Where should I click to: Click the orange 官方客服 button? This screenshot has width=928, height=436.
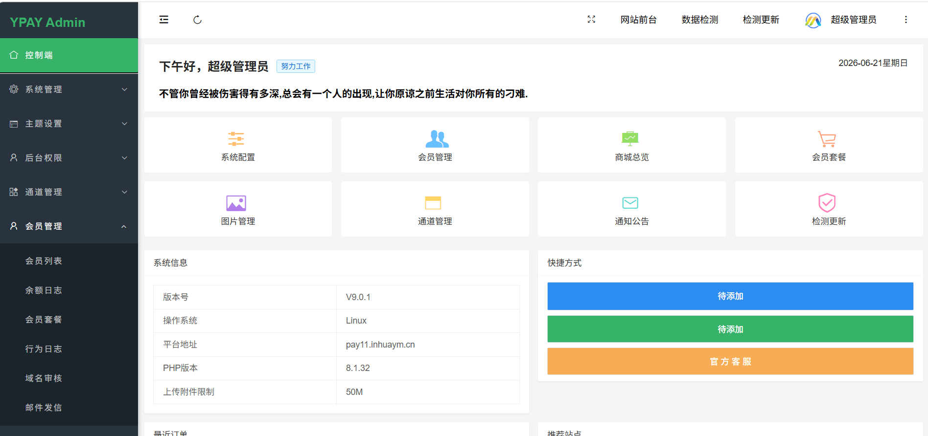point(730,361)
